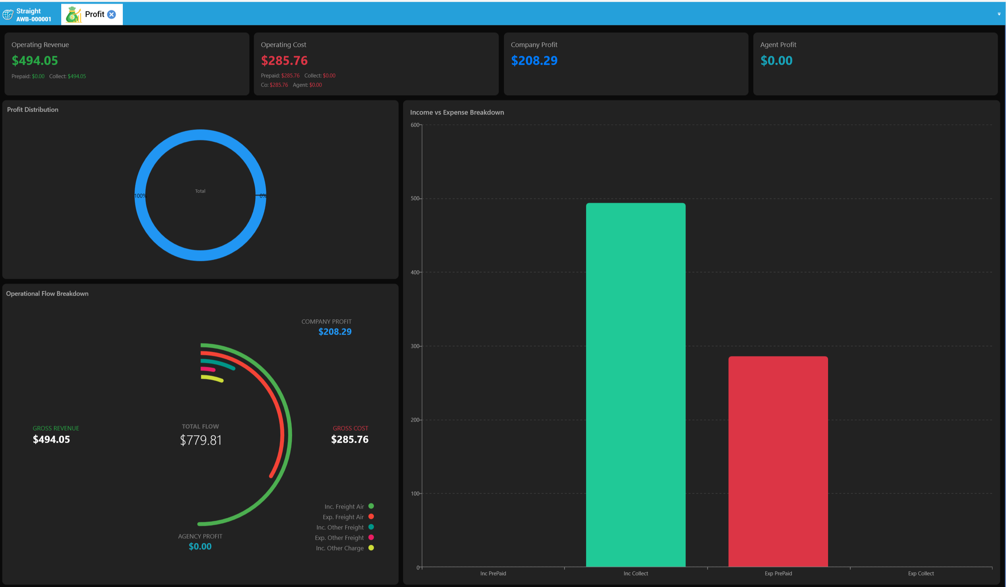Image resolution: width=1006 pixels, height=587 pixels.
Task: Click the Exp PrePaid axis label
Action: pos(778,573)
